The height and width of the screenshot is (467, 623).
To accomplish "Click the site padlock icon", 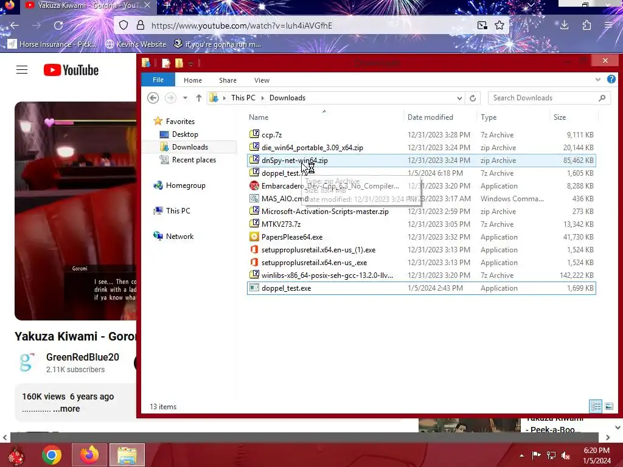I will (x=141, y=26).
